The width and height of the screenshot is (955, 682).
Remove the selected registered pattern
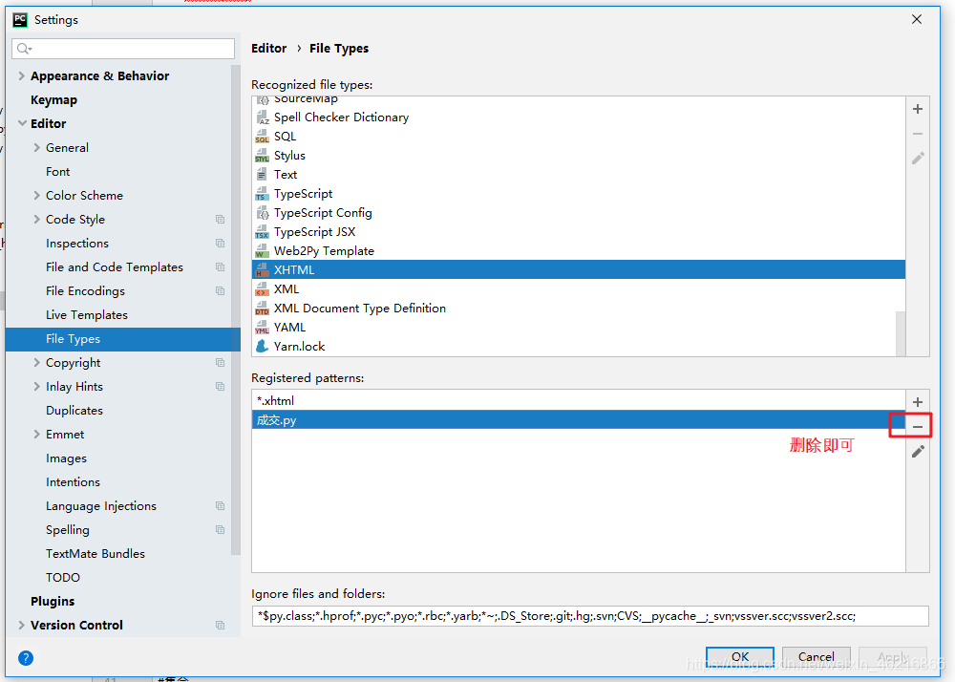pyautogui.click(x=917, y=426)
